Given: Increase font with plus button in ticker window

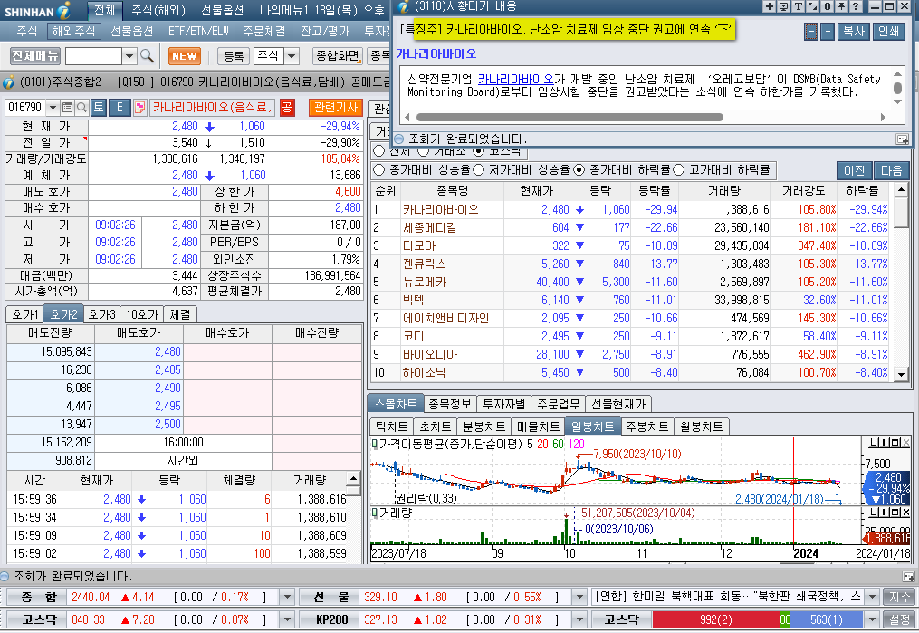Looking at the screenshot, I should pyautogui.click(x=828, y=32).
